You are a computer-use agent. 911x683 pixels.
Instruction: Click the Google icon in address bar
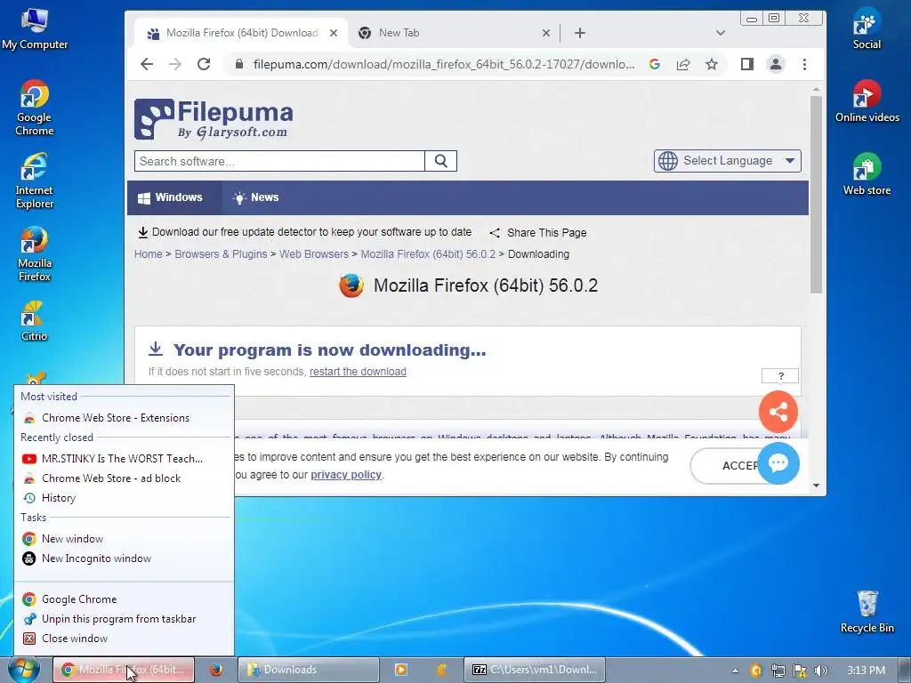point(655,64)
